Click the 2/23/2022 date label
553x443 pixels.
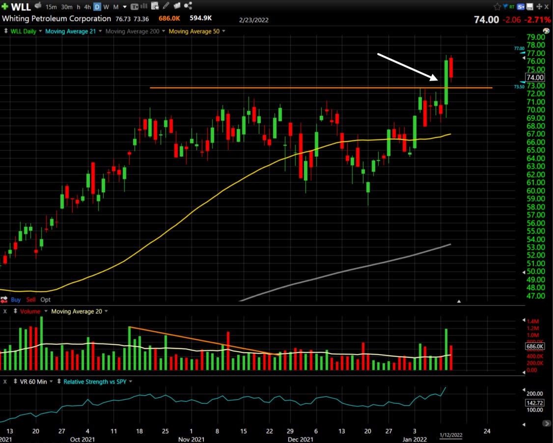tap(253, 20)
